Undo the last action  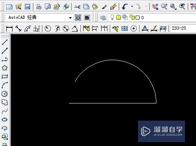tap(125, 7)
